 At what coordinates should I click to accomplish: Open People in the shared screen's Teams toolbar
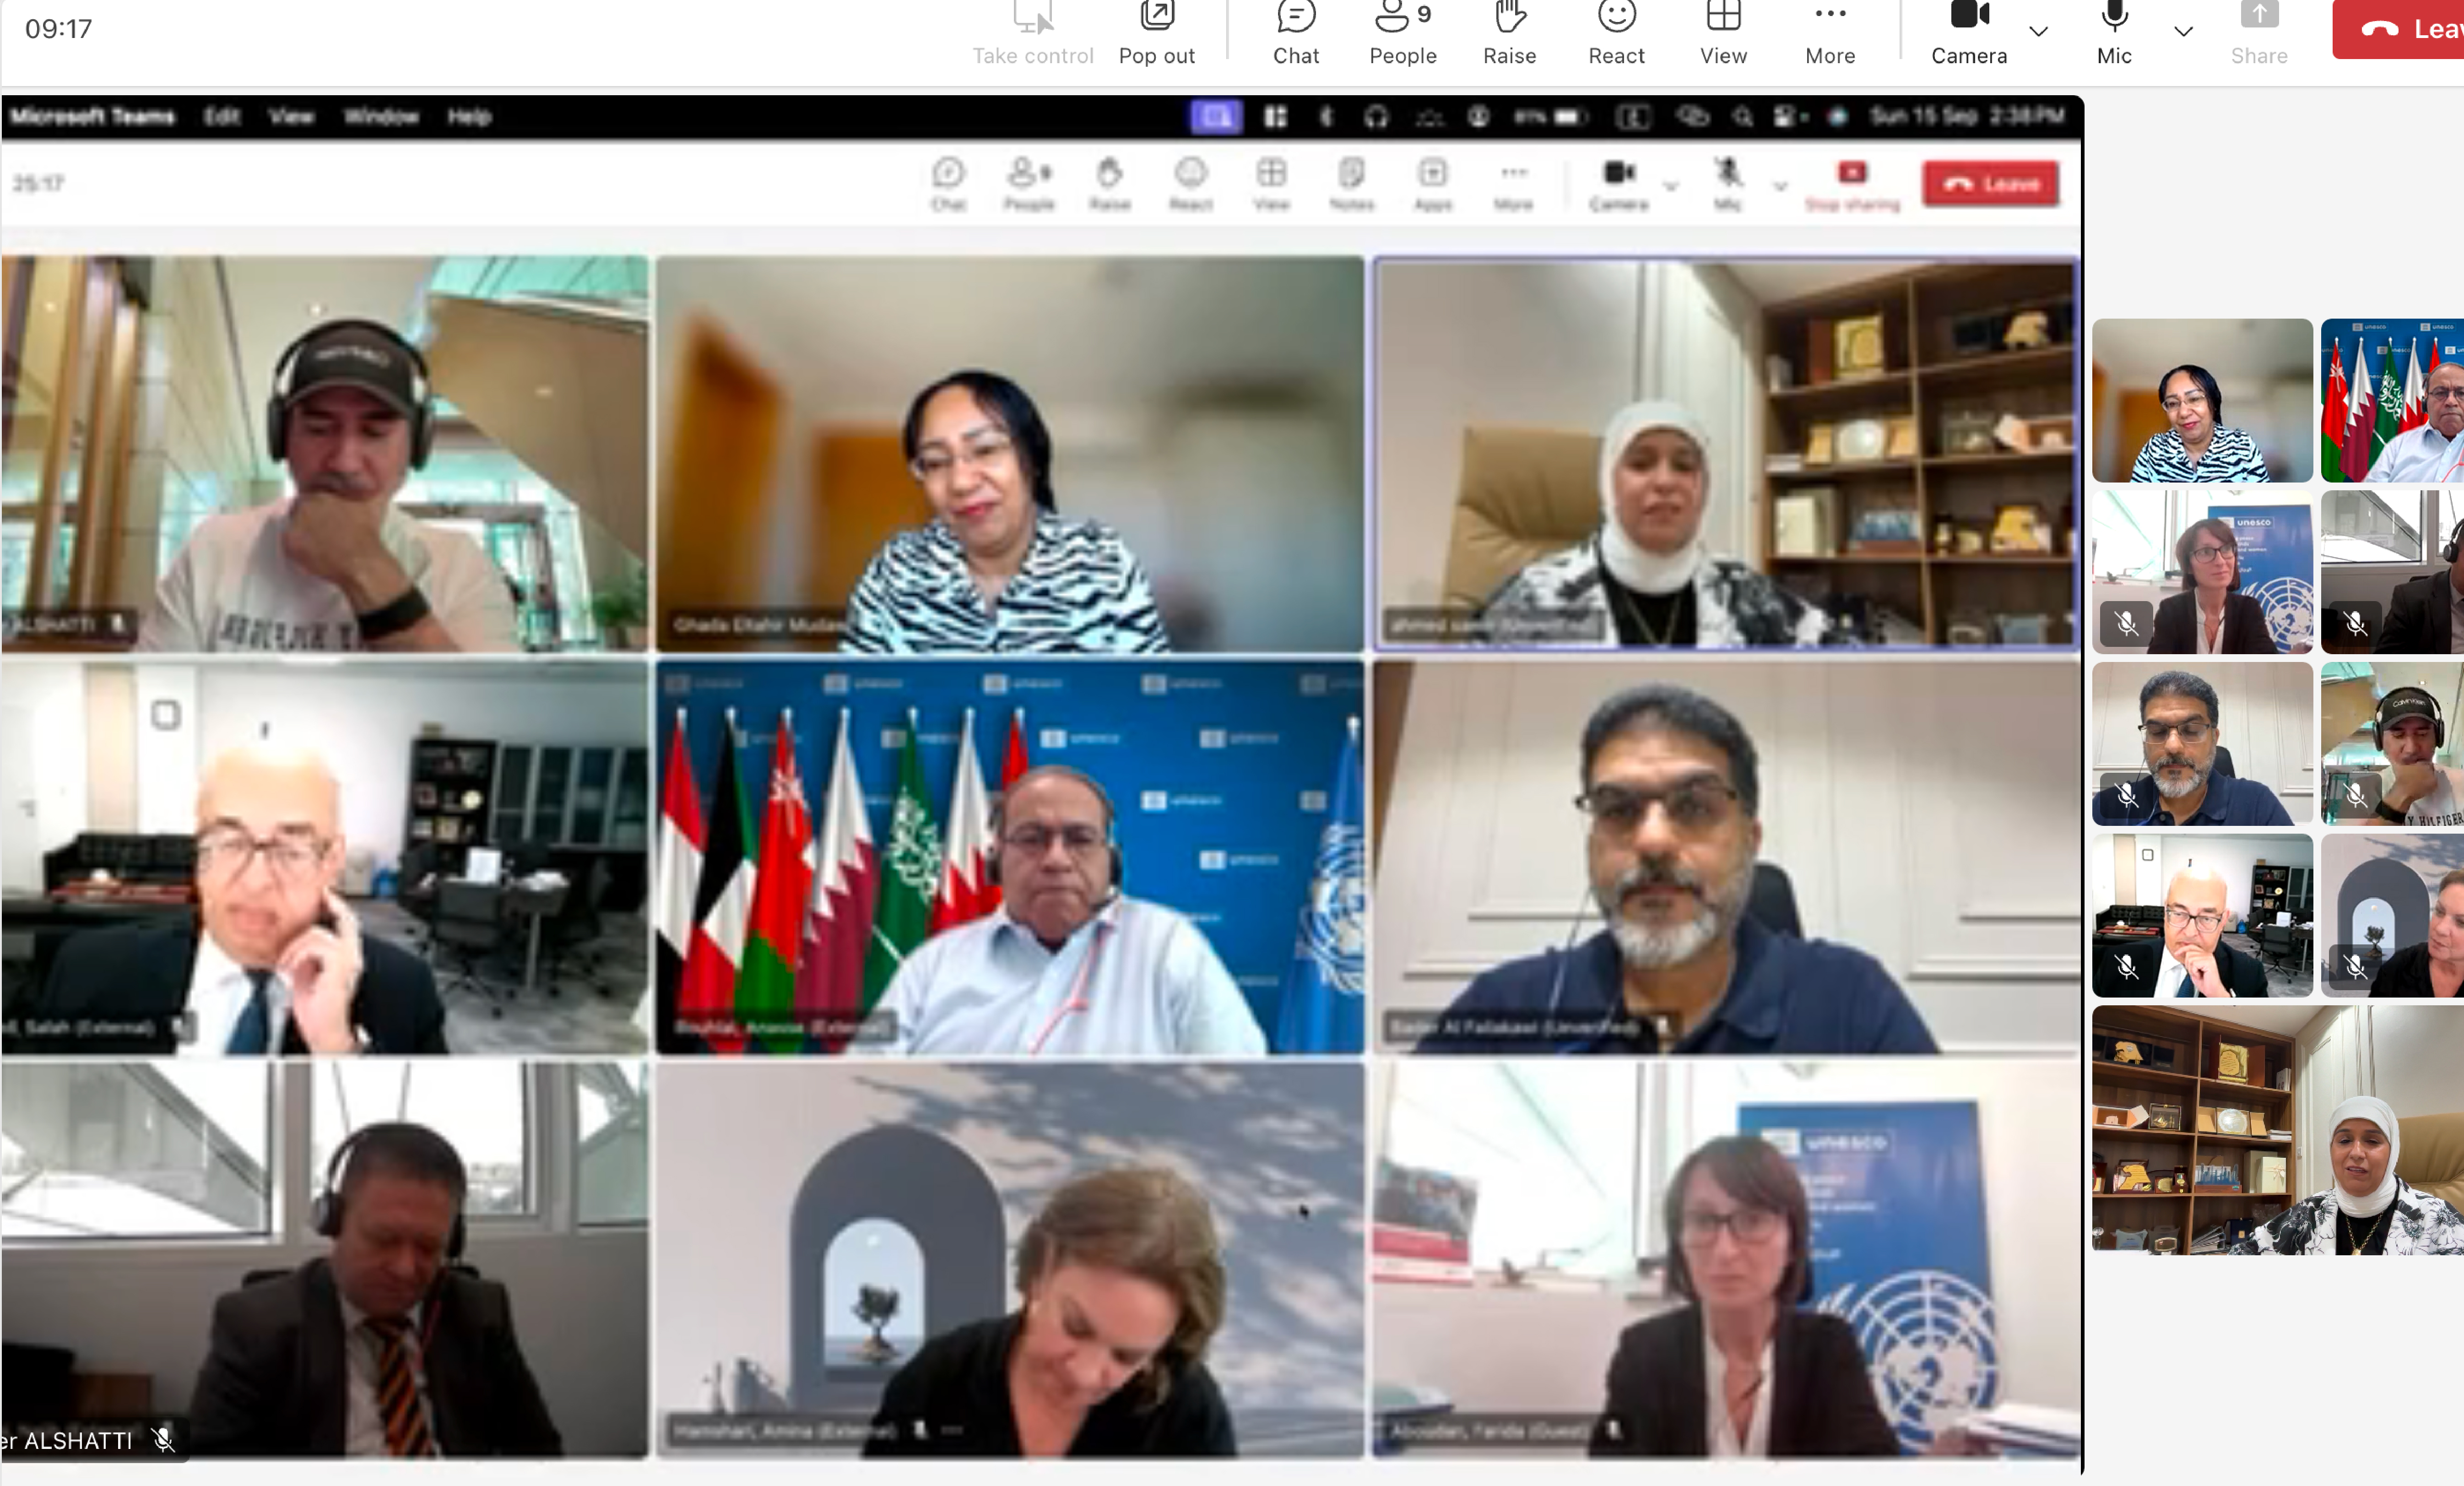click(x=1029, y=184)
